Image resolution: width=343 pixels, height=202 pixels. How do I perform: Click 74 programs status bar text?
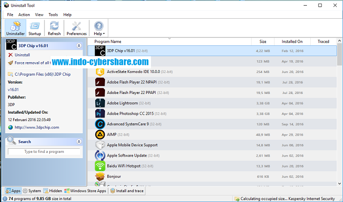(x=40, y=199)
